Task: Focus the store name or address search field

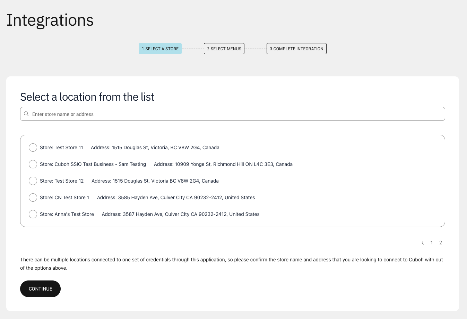Action: coord(236,114)
